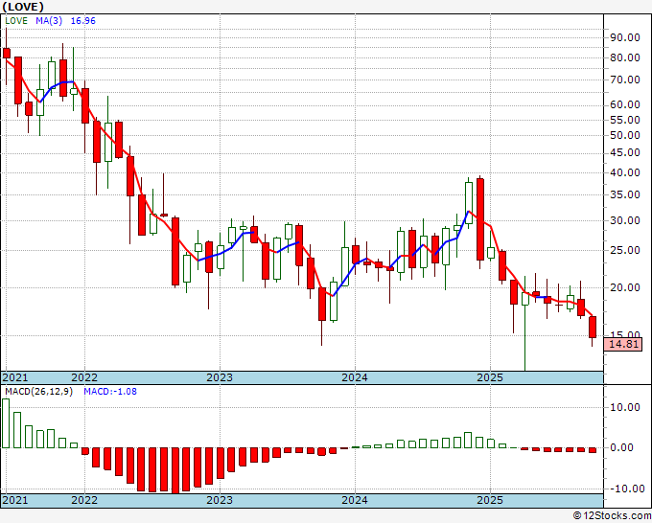This screenshot has width=652, height=523.
Task: Select the MA(3) indicator label
Action: point(49,21)
